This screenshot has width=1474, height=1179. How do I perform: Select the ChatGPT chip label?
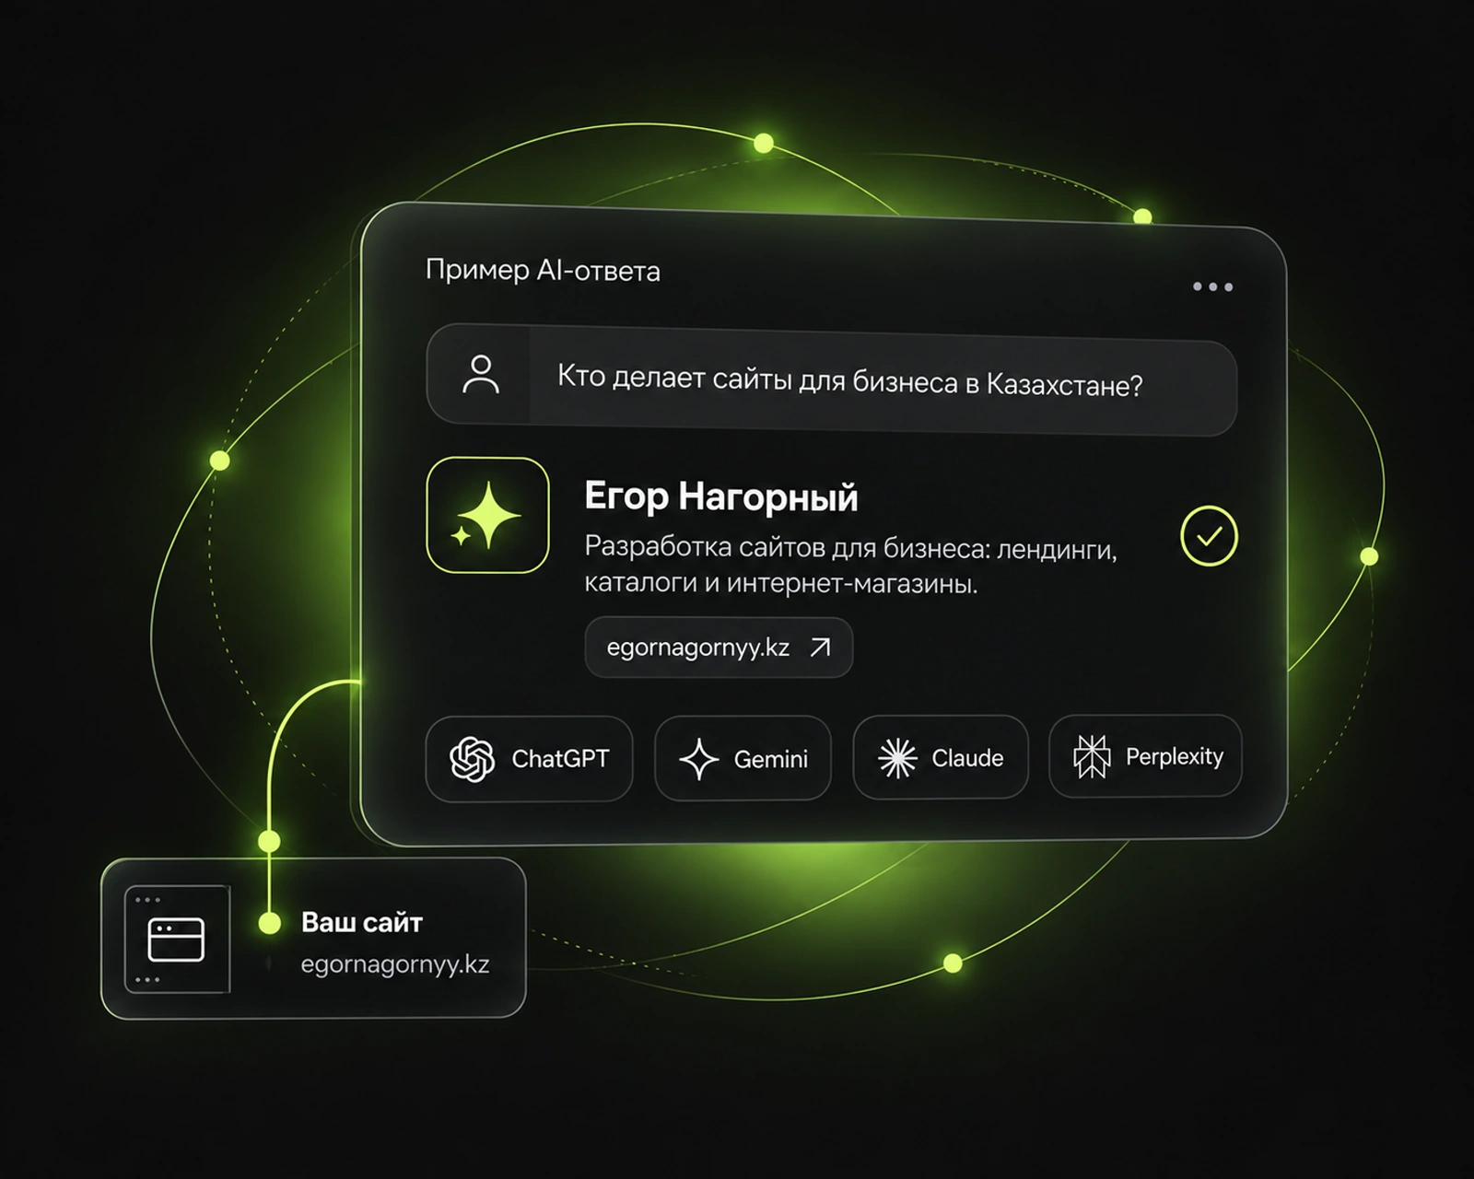click(560, 759)
